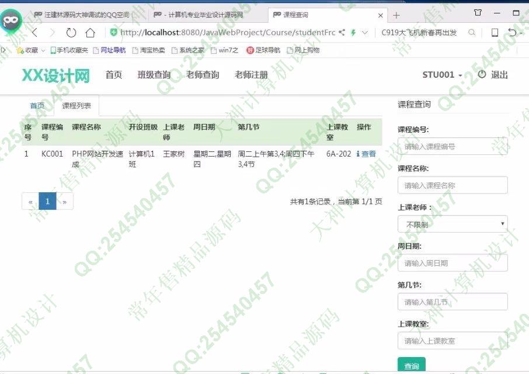This screenshot has height=374, width=529.
Task: Open the 上课老师 不限制 dropdown
Action: coord(453,224)
